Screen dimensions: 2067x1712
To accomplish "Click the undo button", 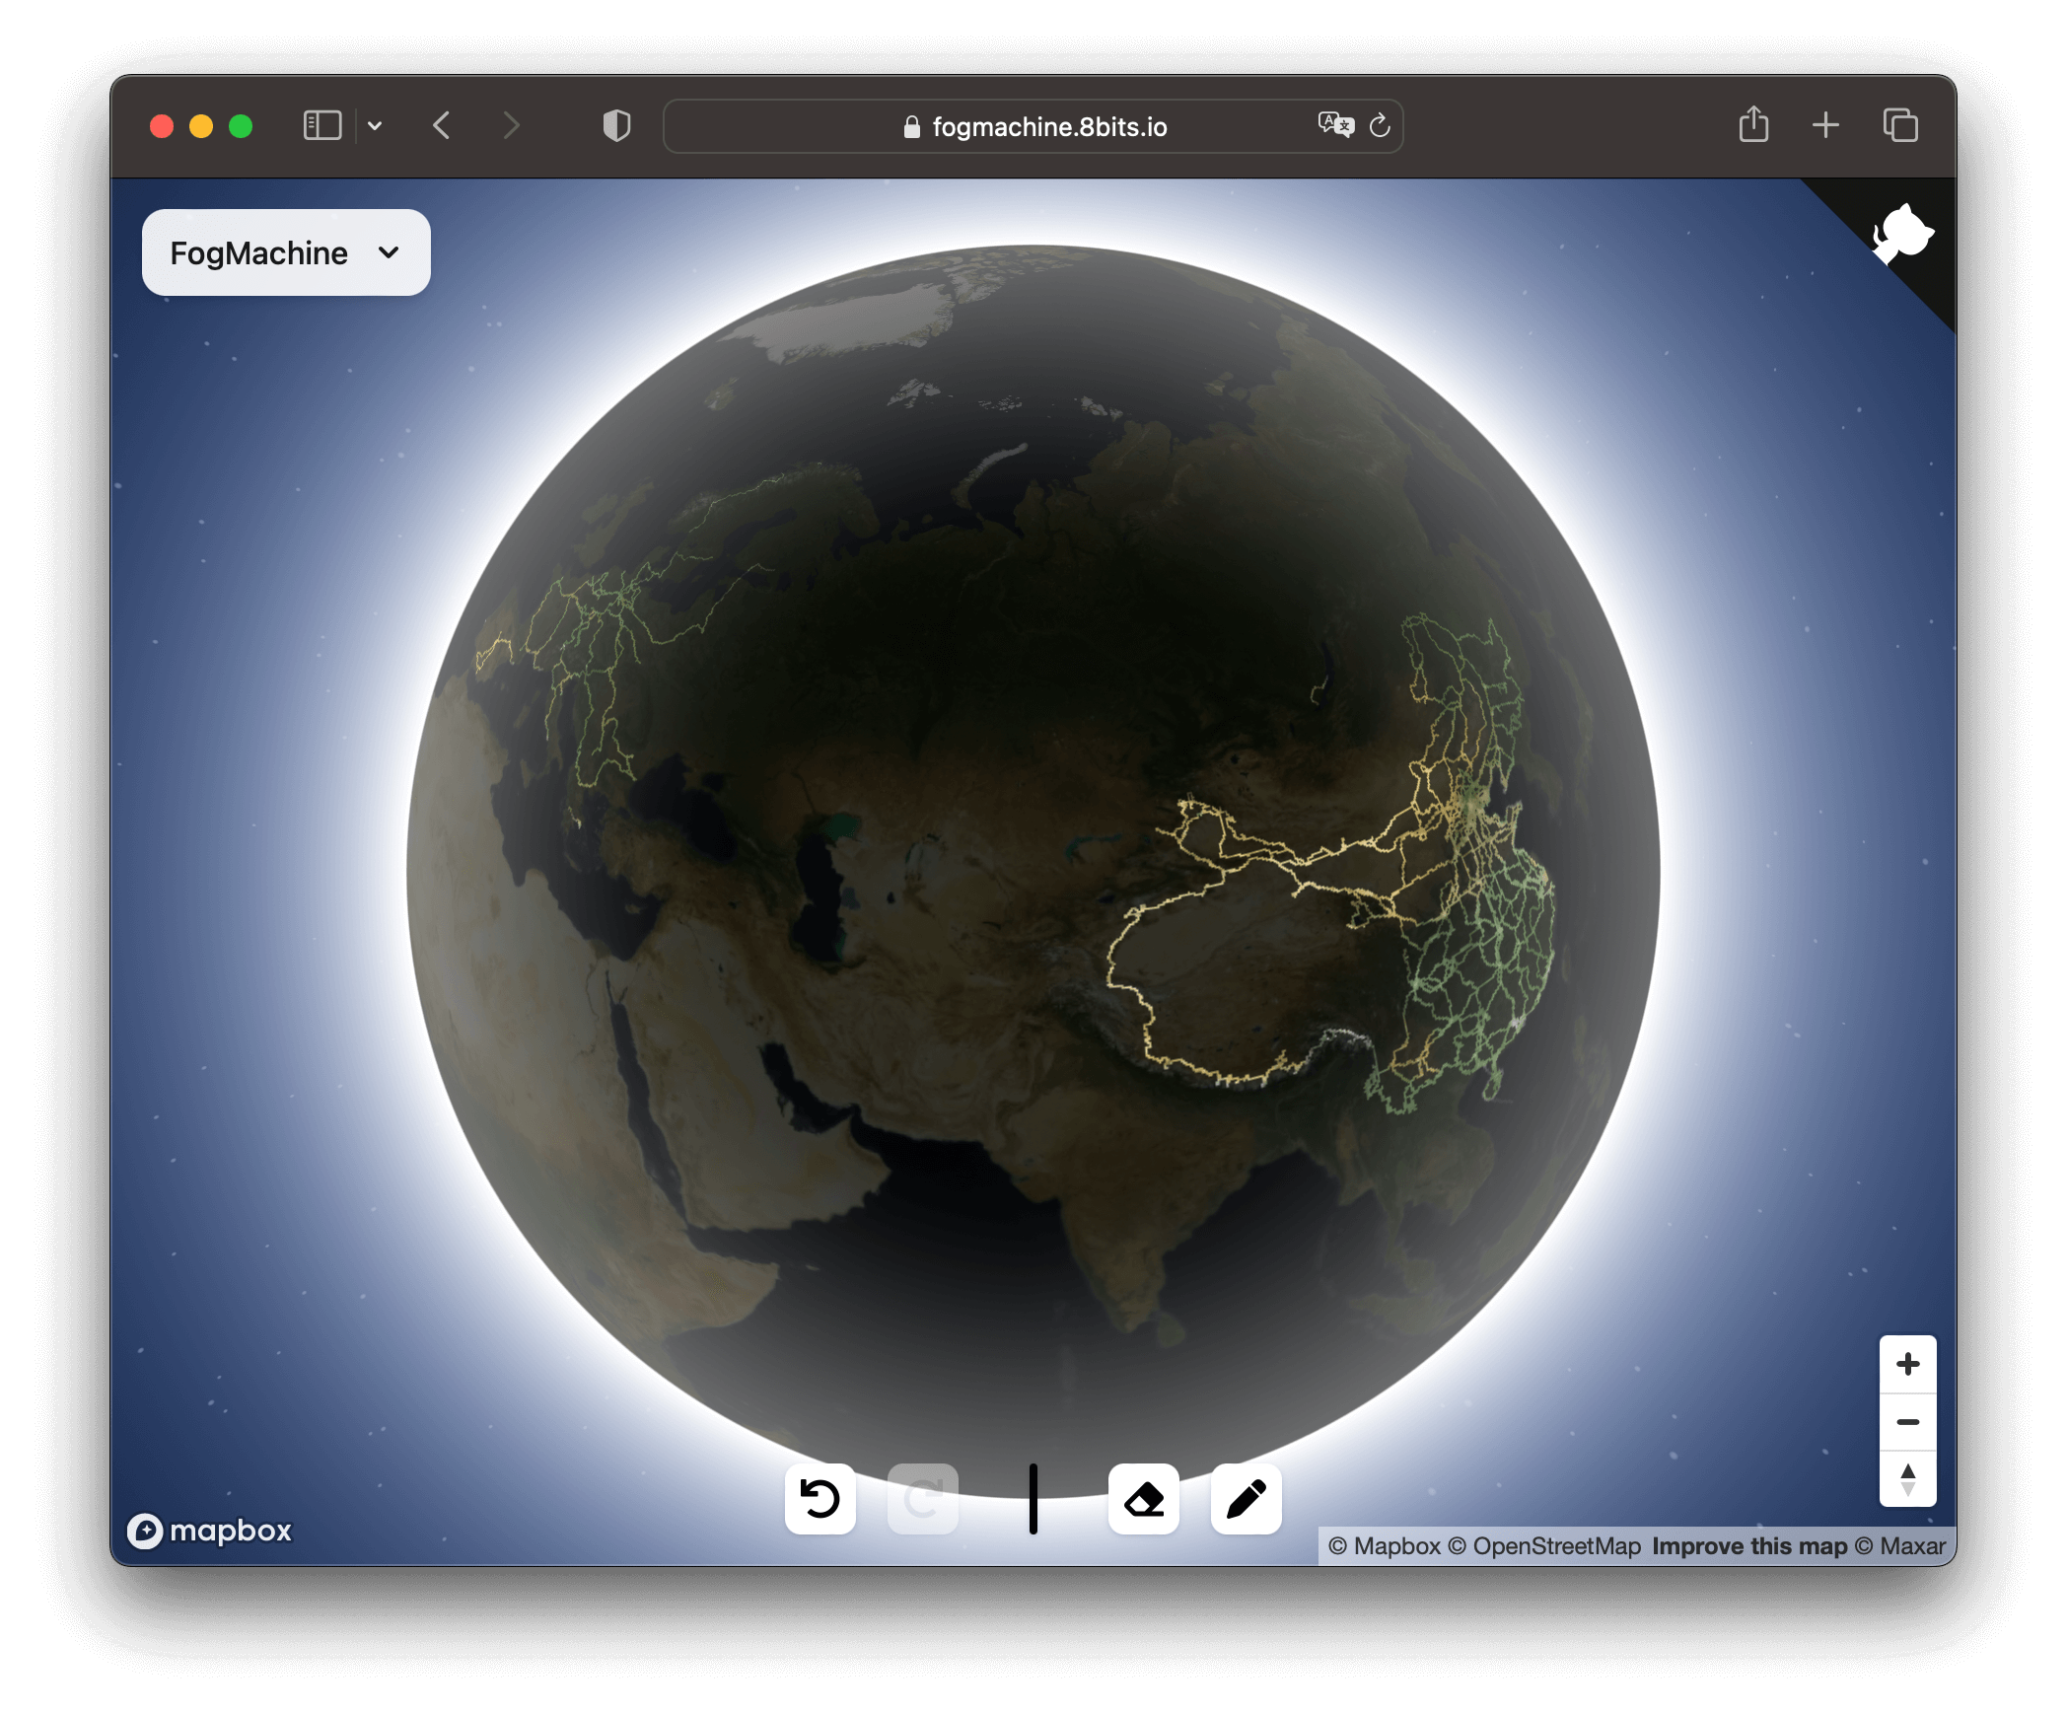I will [x=820, y=1499].
